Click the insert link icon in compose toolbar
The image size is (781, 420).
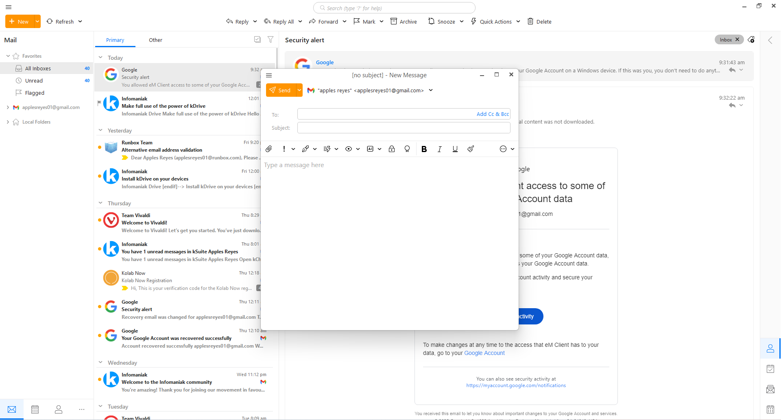point(305,149)
